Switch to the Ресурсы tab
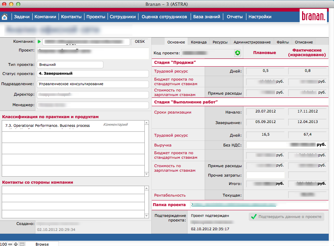Screen dimensions: 334x246 [220, 42]
